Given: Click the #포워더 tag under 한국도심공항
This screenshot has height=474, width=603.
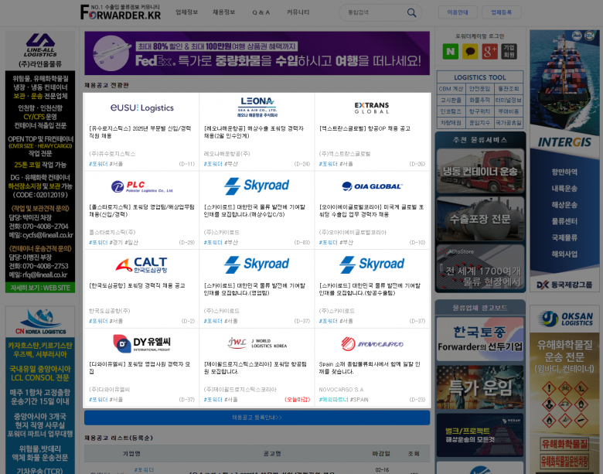Looking at the screenshot, I should [x=98, y=321].
